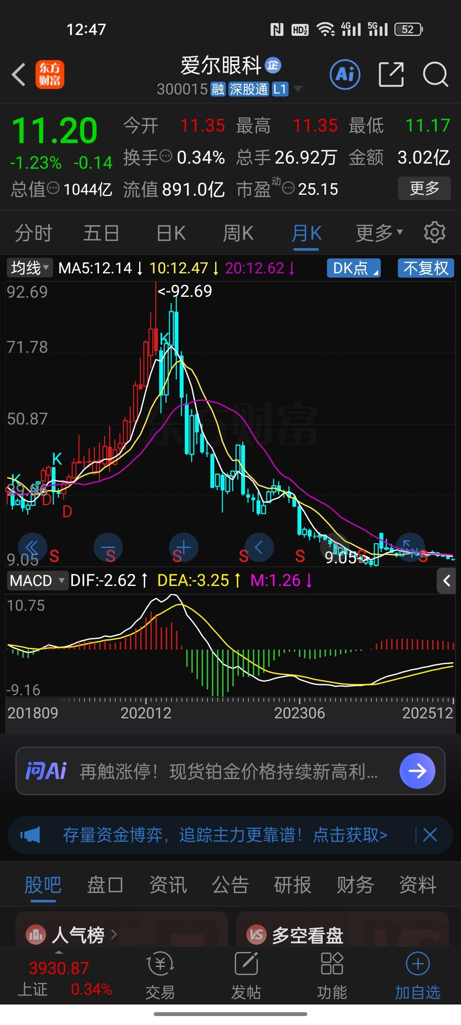This screenshot has width=461, height=1025.
Task: Tap the L1 level badge
Action: [x=280, y=89]
